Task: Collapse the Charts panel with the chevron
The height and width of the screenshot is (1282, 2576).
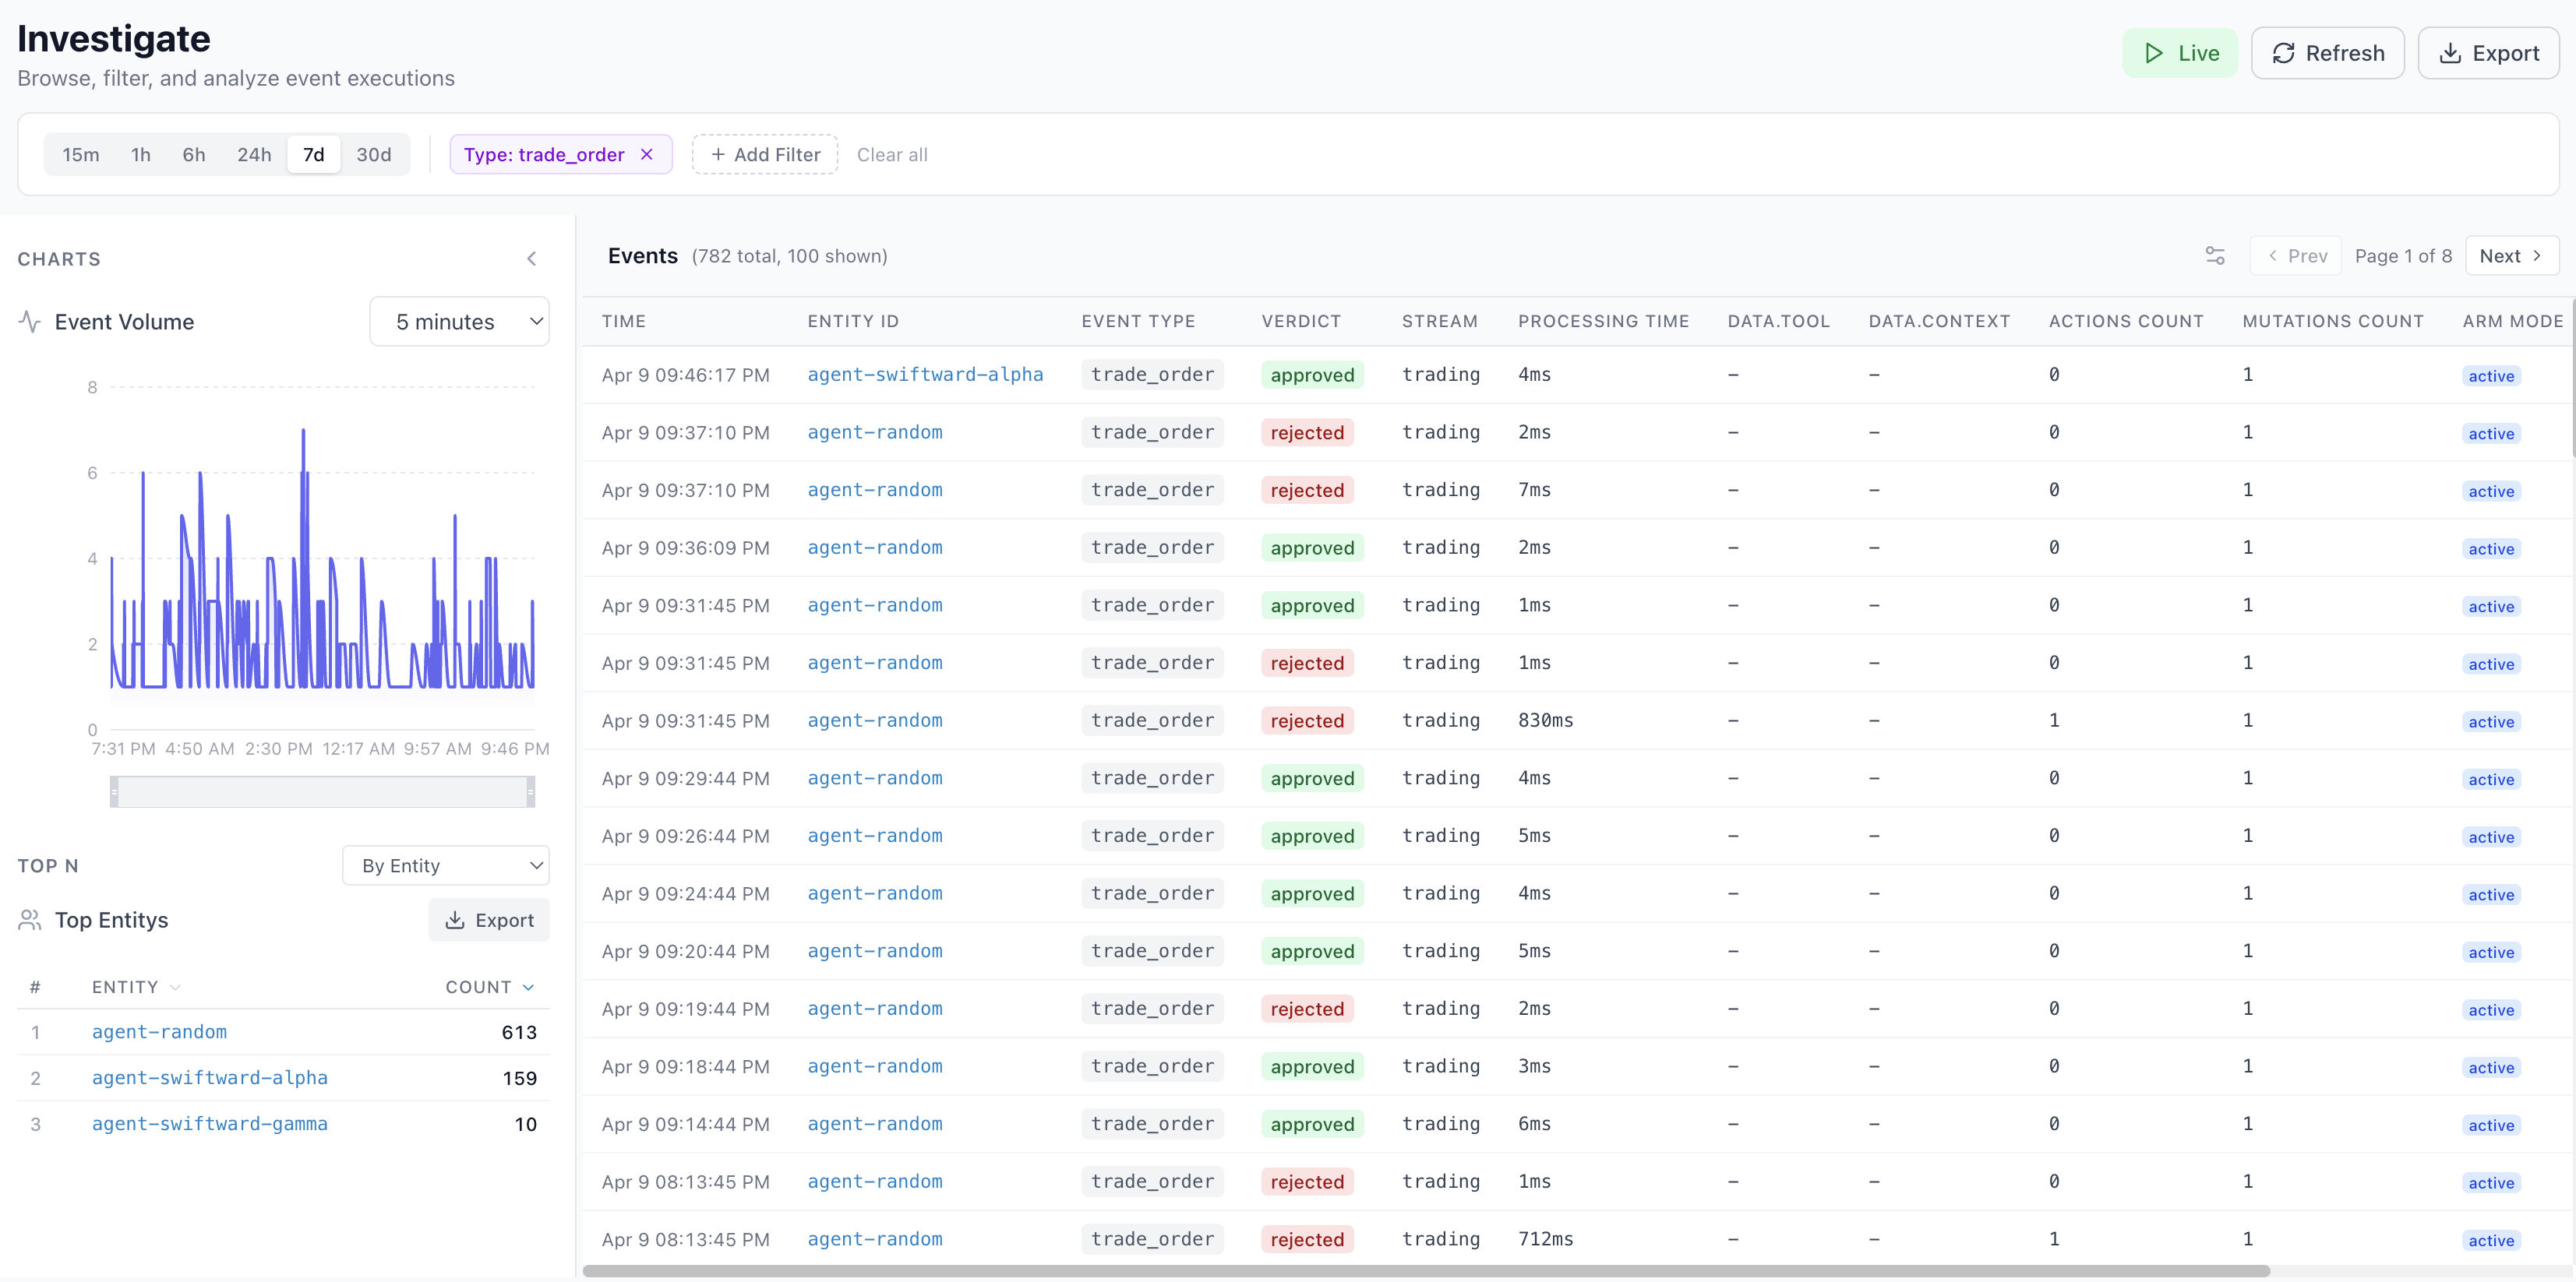Action: (x=532, y=258)
